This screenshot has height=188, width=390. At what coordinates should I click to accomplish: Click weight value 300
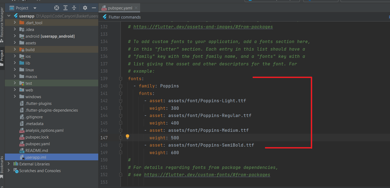175,108
